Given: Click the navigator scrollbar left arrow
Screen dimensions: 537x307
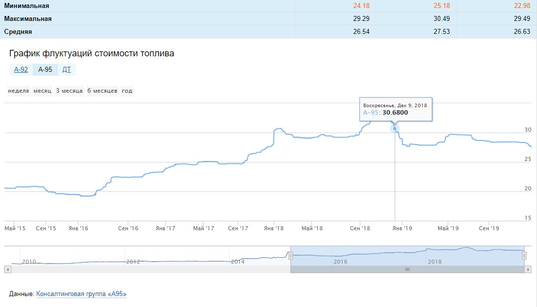Looking at the screenshot, I should tap(7, 270).
